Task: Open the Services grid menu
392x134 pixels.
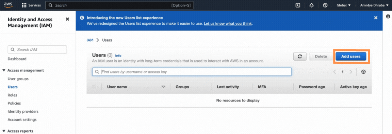Action: [31, 5]
